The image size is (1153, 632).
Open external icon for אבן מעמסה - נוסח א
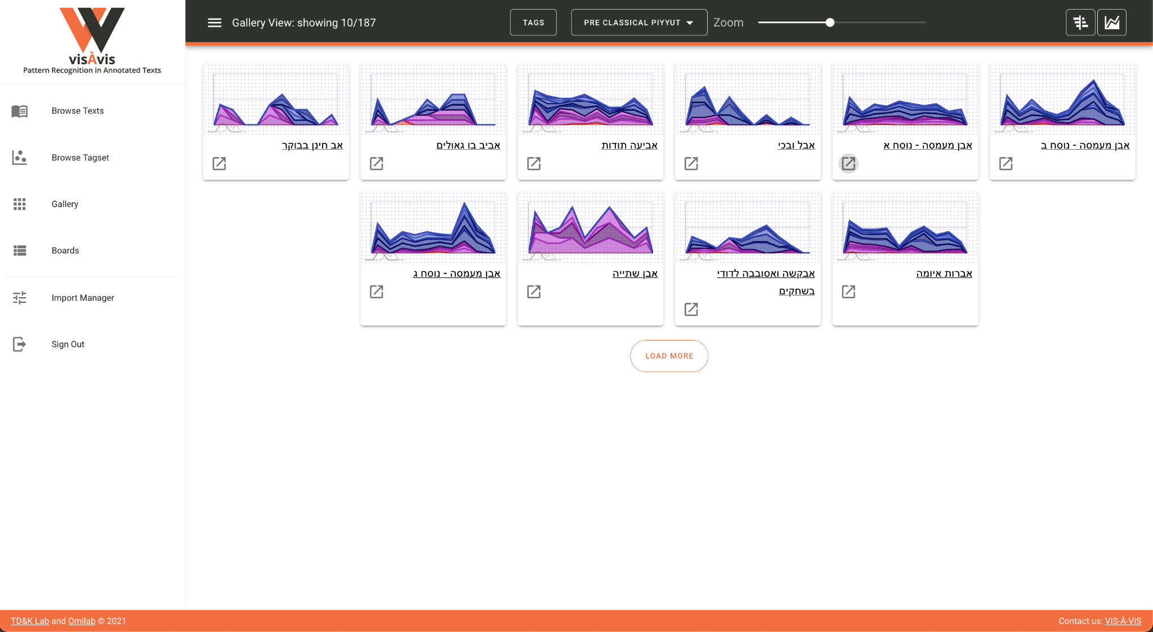tap(848, 164)
